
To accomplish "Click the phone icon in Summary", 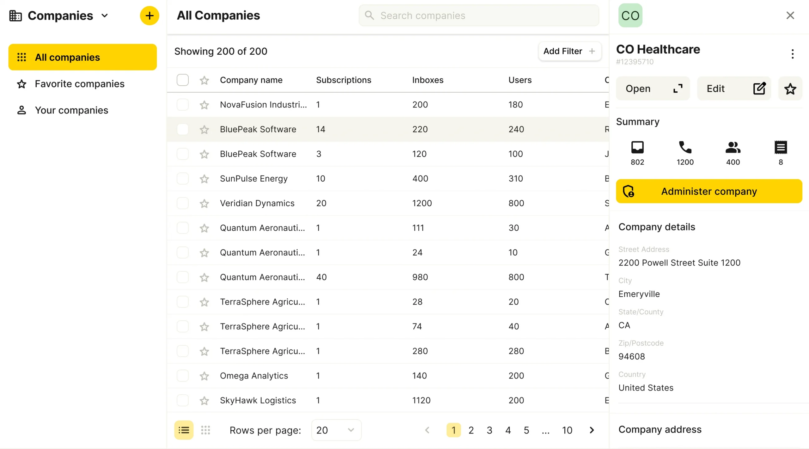I will (x=685, y=148).
